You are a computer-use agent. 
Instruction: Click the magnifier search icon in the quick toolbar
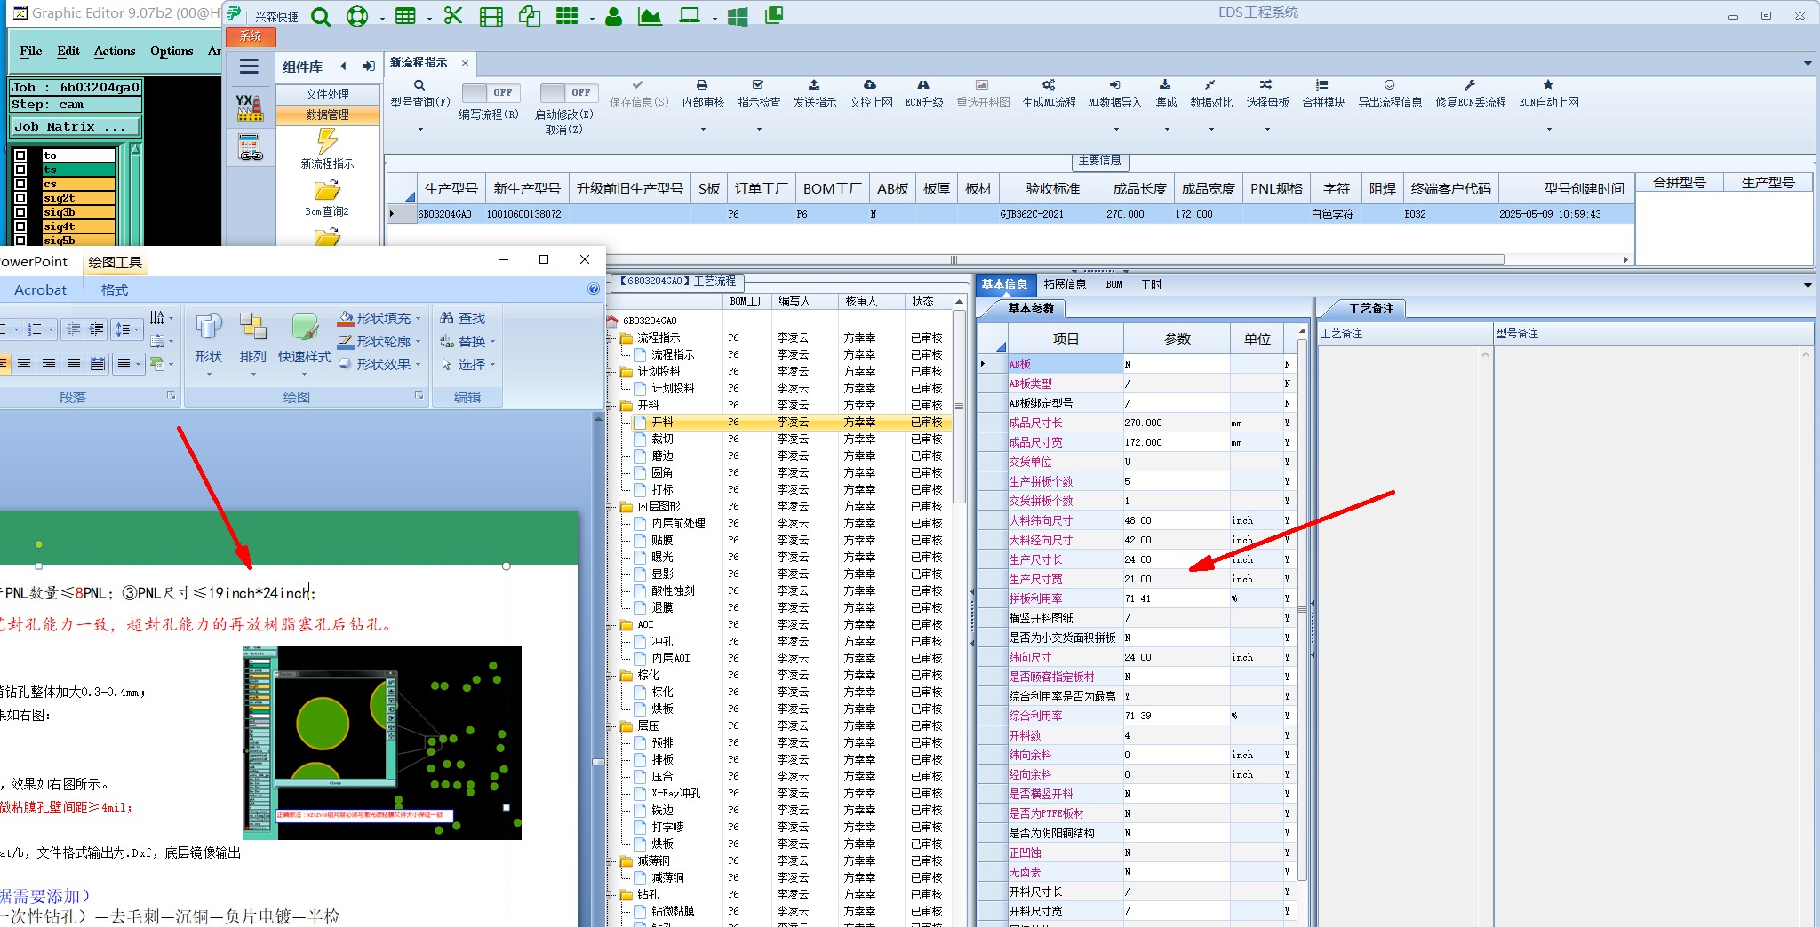coord(321,17)
